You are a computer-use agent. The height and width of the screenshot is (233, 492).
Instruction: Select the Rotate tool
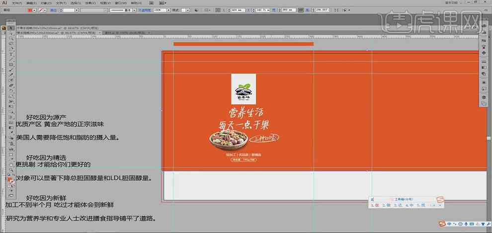coord(10,90)
